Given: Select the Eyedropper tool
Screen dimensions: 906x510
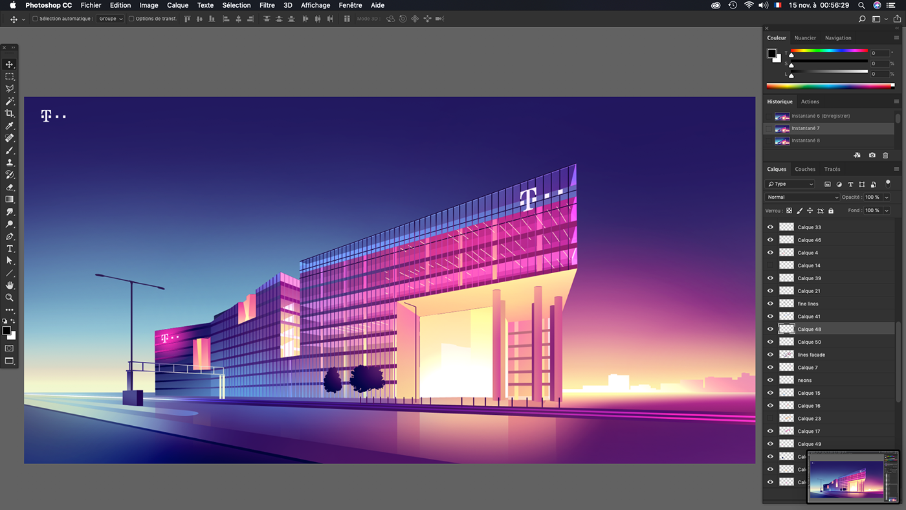Looking at the screenshot, I should [x=10, y=126].
